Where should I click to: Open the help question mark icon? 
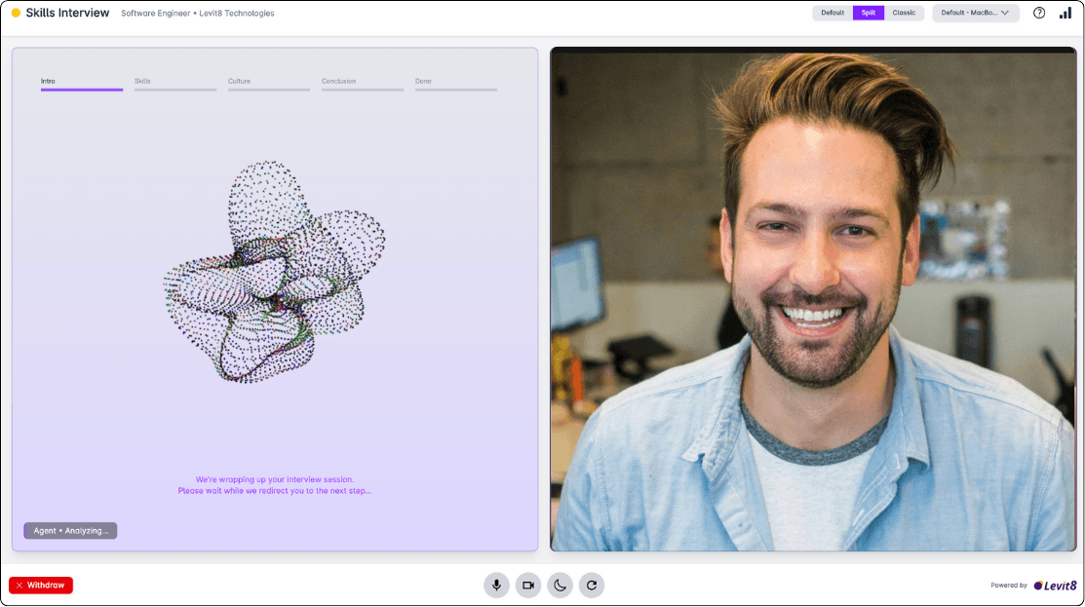(1039, 13)
